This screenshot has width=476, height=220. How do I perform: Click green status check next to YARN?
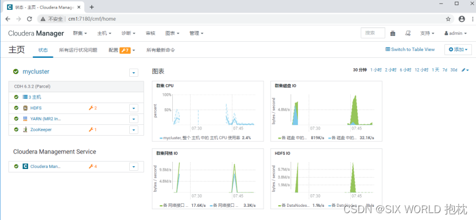coord(16,119)
